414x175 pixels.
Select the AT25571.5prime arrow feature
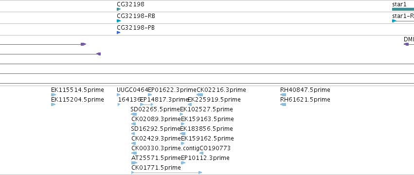tap(134, 163)
